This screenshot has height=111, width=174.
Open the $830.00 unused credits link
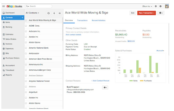click(x=131, y=41)
